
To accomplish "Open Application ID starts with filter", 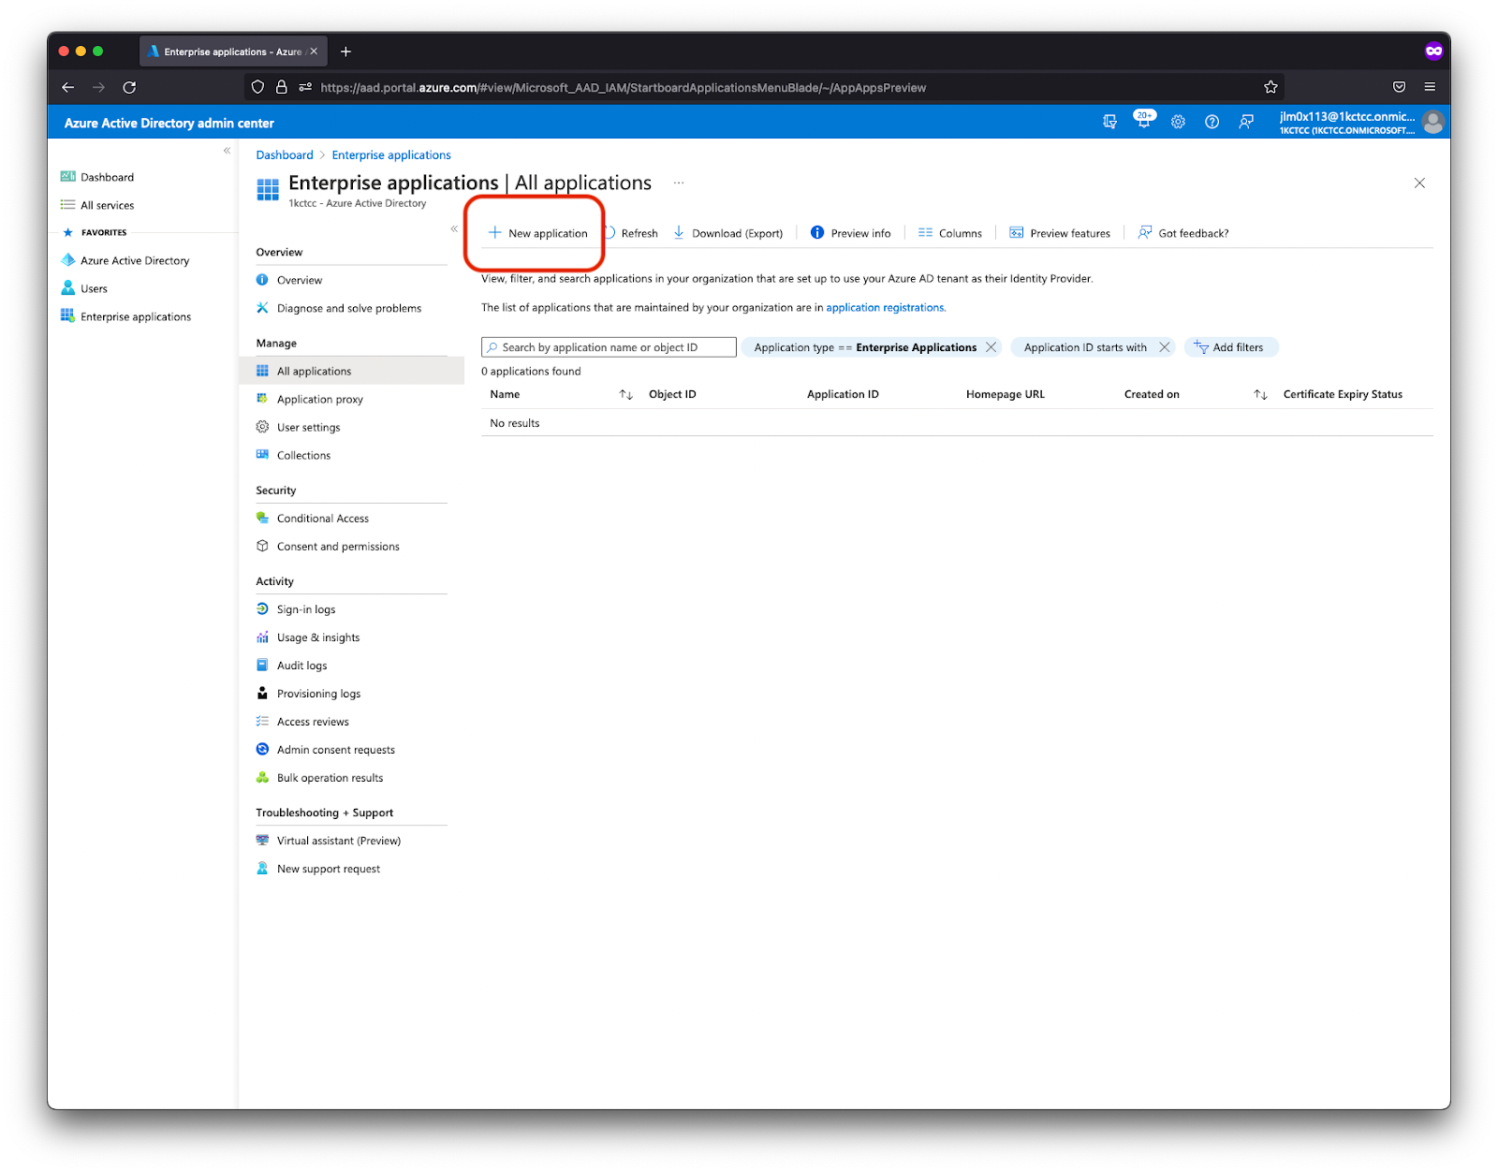I will 1085,347.
